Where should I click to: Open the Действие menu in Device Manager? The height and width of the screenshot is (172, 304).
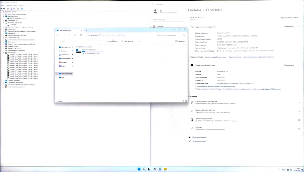coord(9,6)
